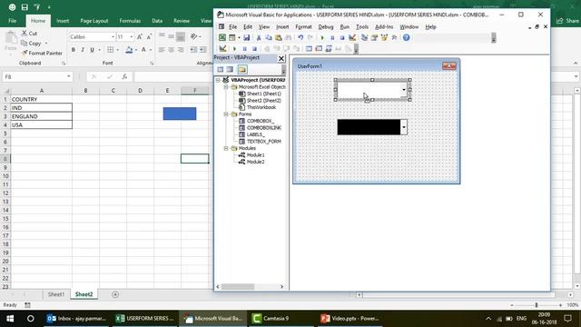Click blue rectangle shape on worksheet

pos(180,114)
